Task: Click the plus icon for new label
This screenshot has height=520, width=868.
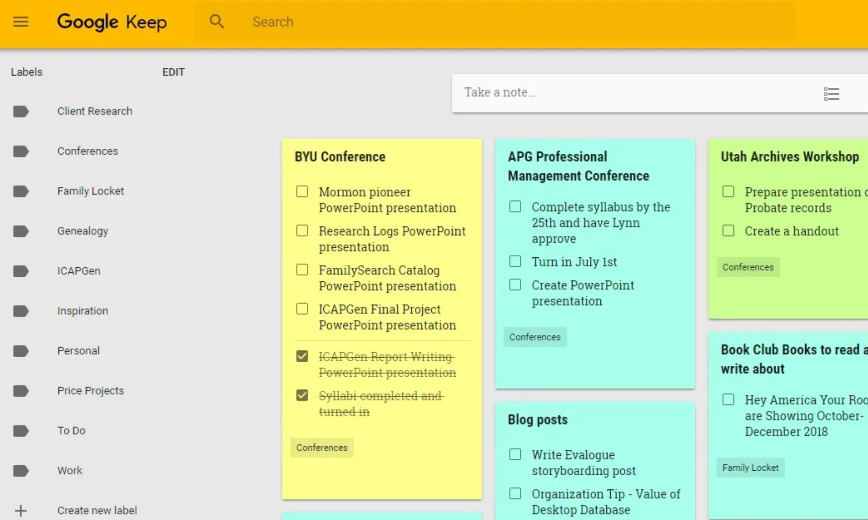Action: (x=21, y=511)
